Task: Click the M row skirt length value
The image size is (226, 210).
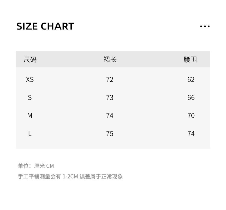Action: click(x=110, y=116)
